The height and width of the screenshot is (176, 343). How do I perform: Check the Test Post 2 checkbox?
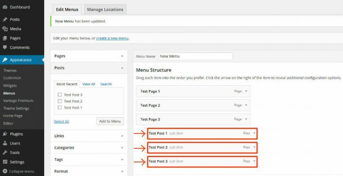(x=60, y=101)
